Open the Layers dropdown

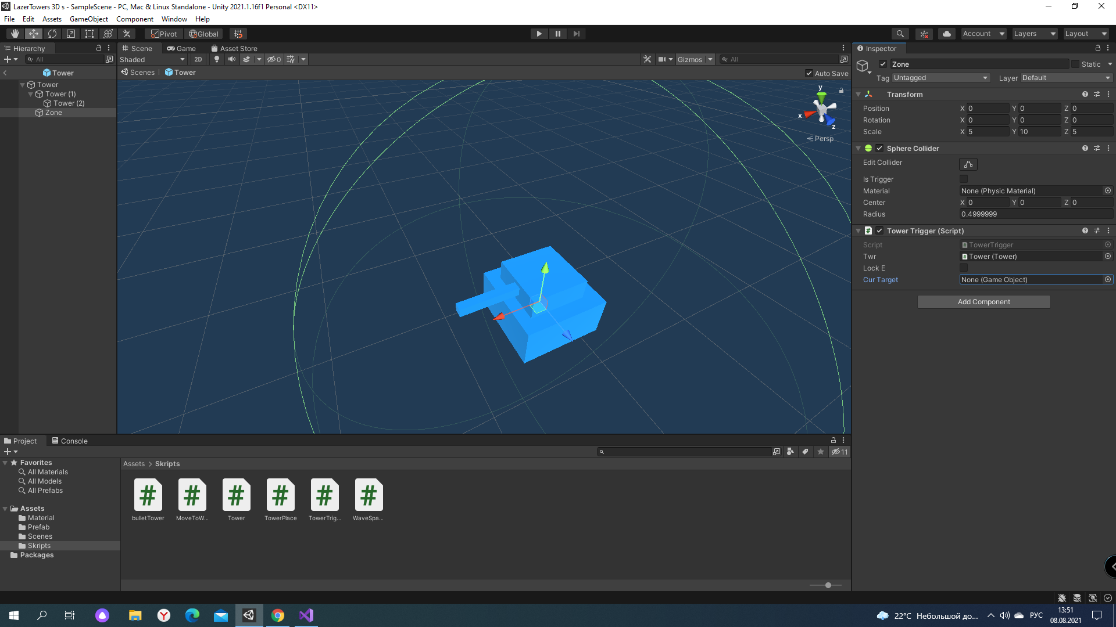pos(1035,34)
